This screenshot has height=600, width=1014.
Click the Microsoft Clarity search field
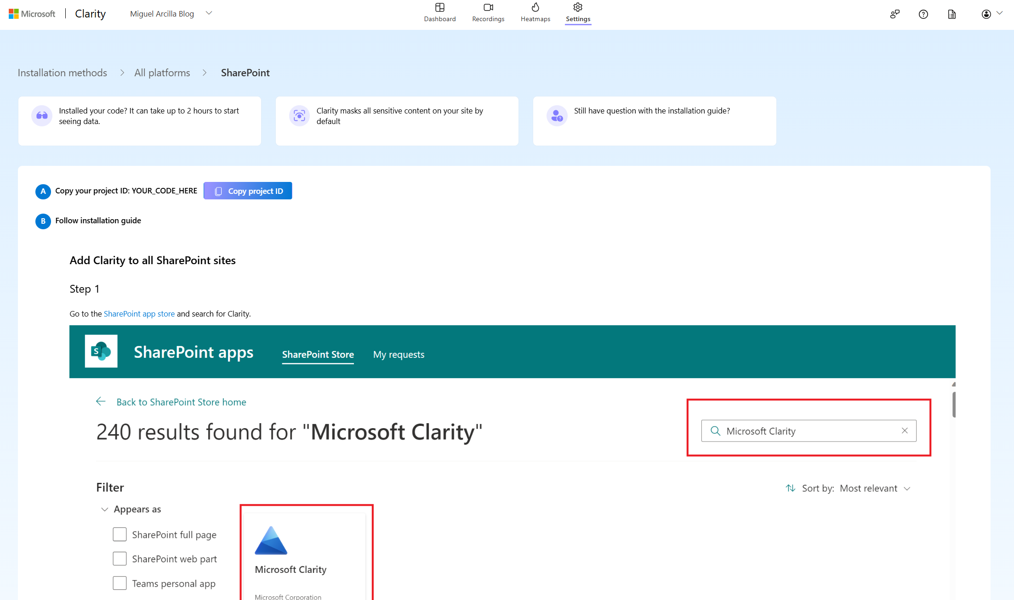pos(809,431)
